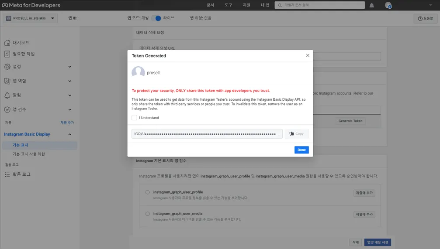Select the instagram_graph_user_profile radio button

tap(148, 192)
